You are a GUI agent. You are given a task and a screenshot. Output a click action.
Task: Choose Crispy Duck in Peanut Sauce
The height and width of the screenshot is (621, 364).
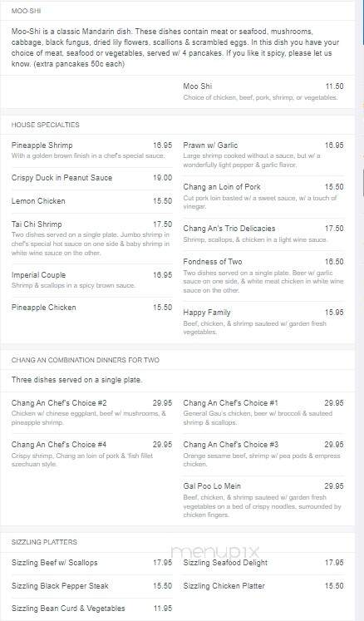click(x=91, y=178)
